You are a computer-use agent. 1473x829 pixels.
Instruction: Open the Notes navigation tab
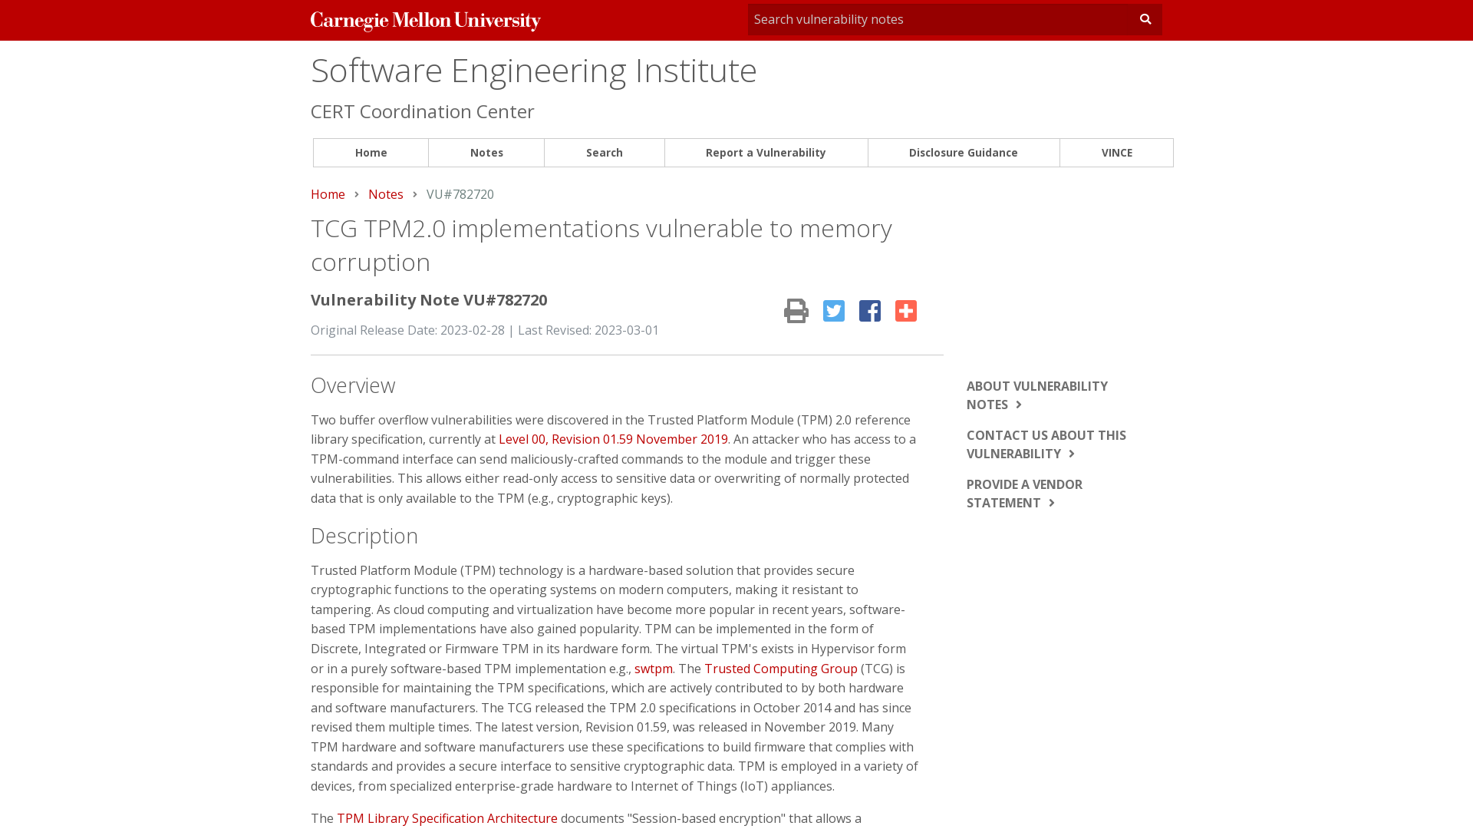click(x=486, y=153)
